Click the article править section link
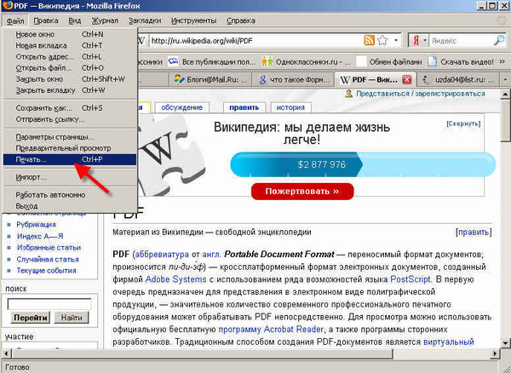The height and width of the screenshot is (373, 511). coord(474,232)
